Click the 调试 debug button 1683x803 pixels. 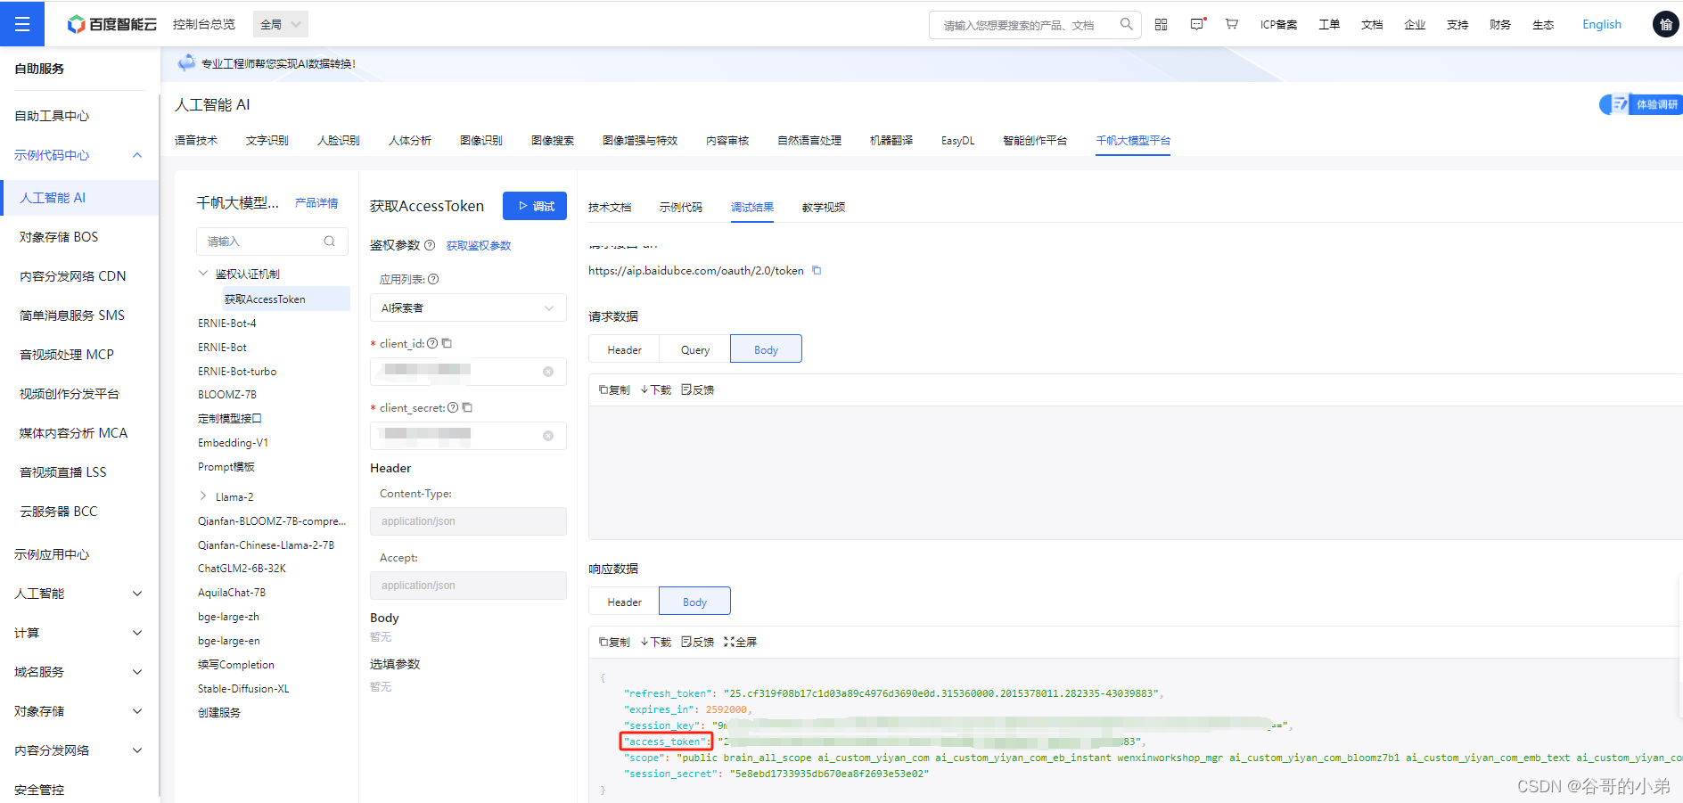click(535, 206)
